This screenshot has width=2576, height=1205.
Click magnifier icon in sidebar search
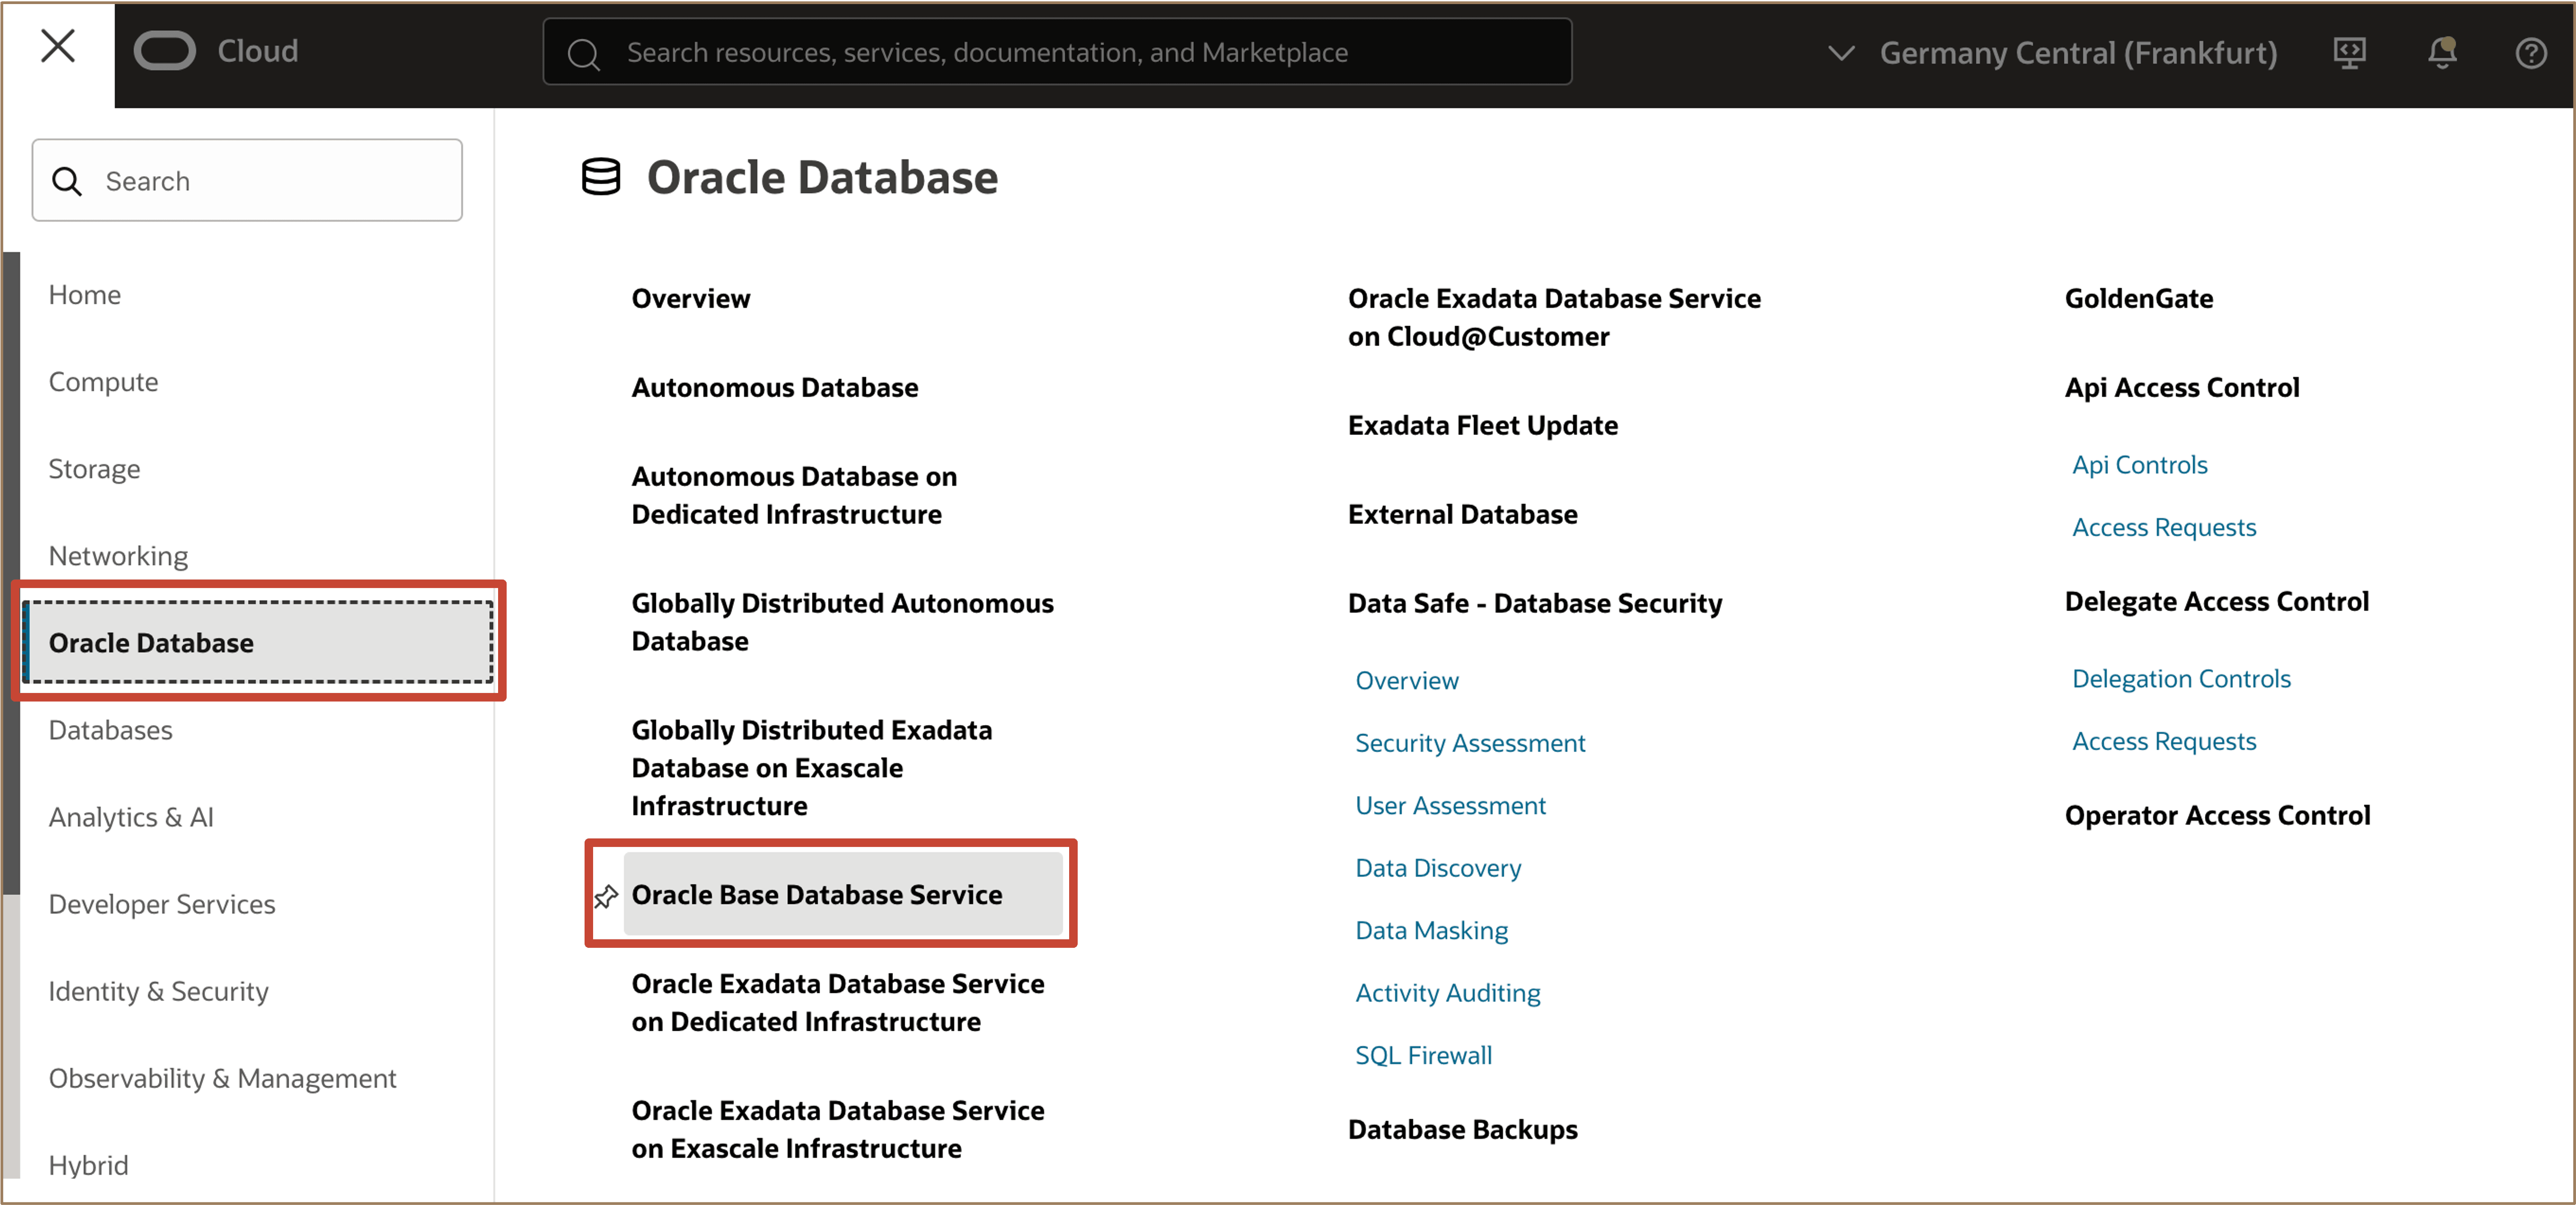point(67,181)
